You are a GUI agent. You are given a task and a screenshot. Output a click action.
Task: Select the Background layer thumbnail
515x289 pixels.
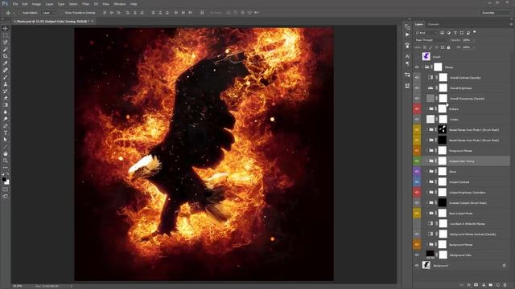[426, 265]
